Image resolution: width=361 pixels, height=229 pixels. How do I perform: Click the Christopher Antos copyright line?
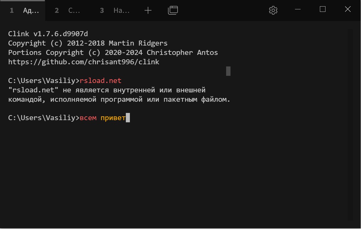tap(113, 52)
